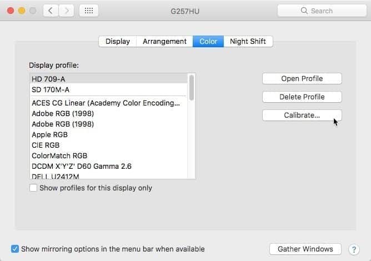Go back with the left chevron button
The width and height of the screenshot is (371, 261).
click(x=51, y=11)
